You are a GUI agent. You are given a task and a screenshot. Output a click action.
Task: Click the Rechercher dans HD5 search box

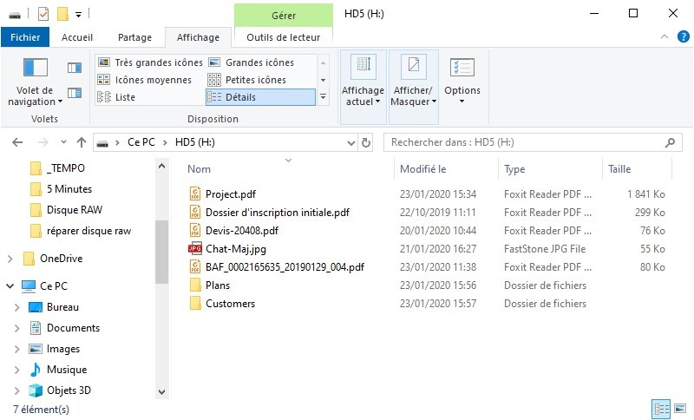523,142
